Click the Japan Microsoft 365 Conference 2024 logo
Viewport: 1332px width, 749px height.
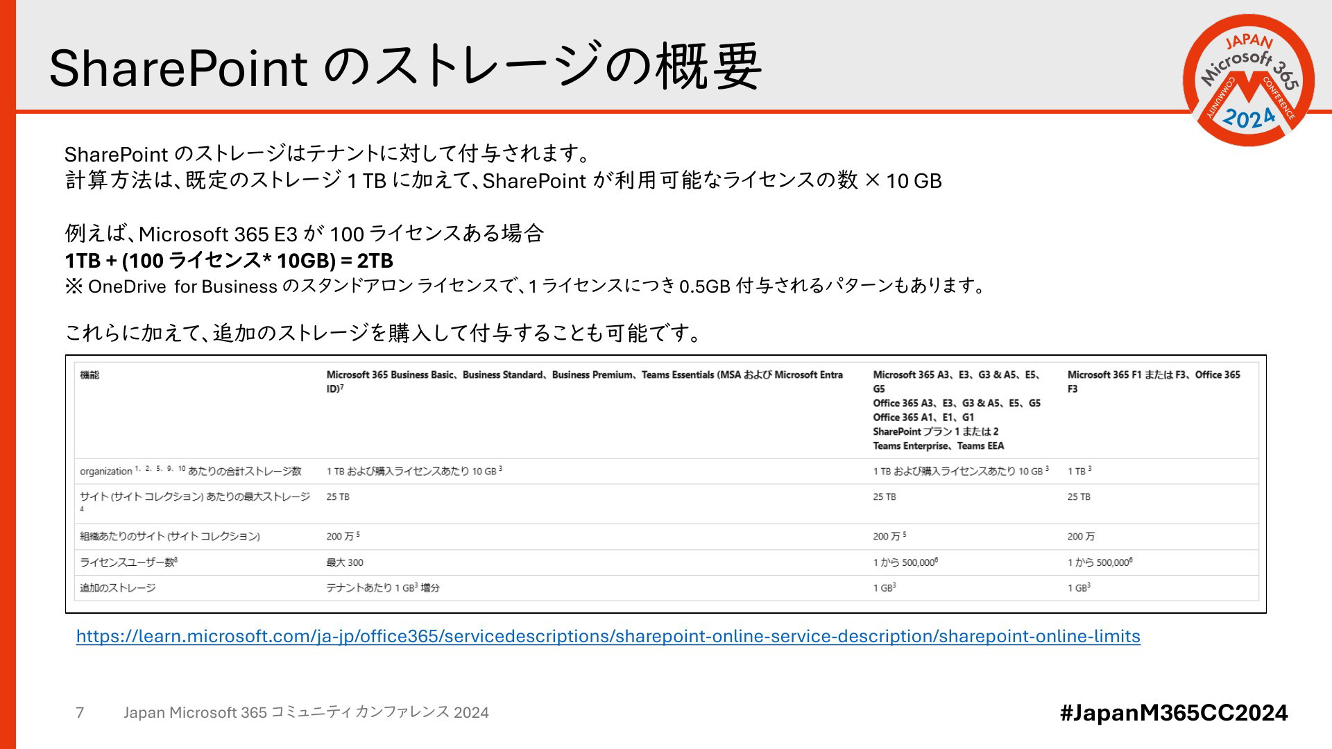(x=1249, y=80)
